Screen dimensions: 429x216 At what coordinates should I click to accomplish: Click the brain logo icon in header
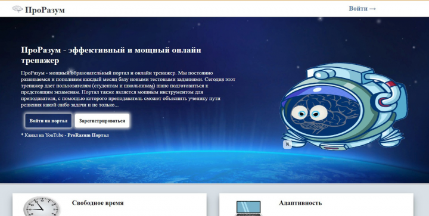click(x=17, y=10)
